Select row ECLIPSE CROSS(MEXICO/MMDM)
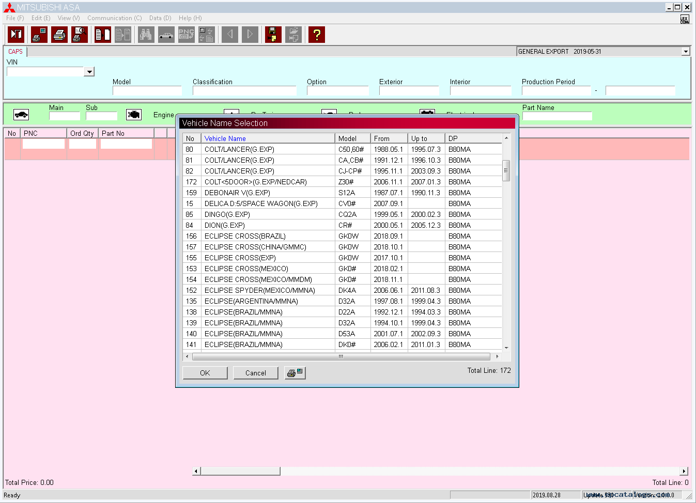The height and width of the screenshot is (503, 696). [x=343, y=279]
